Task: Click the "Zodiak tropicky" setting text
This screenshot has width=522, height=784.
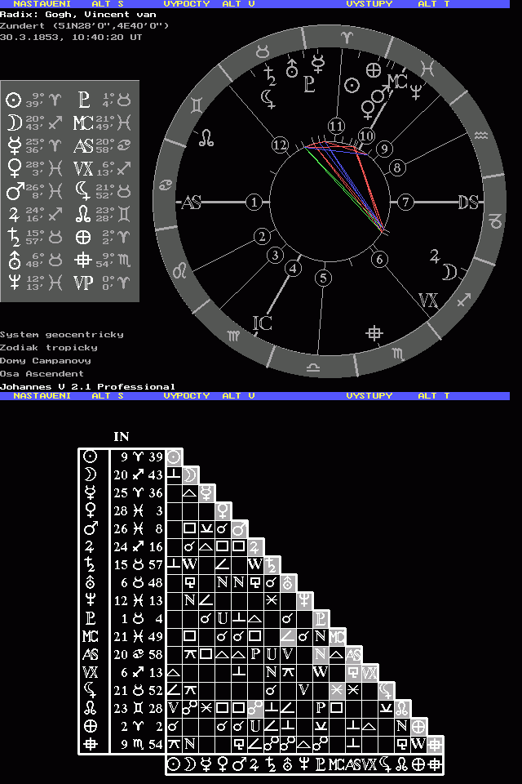Action: 48,347
